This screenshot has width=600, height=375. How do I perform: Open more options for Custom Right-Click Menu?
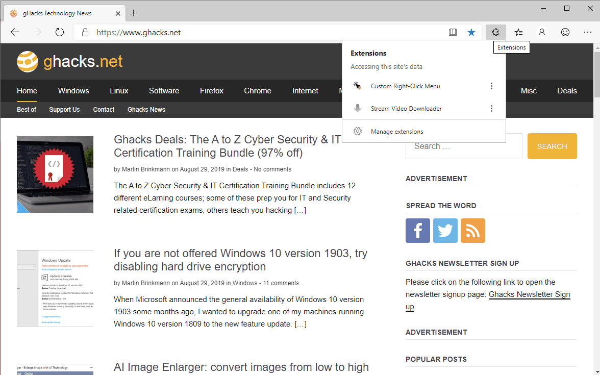pyautogui.click(x=491, y=86)
